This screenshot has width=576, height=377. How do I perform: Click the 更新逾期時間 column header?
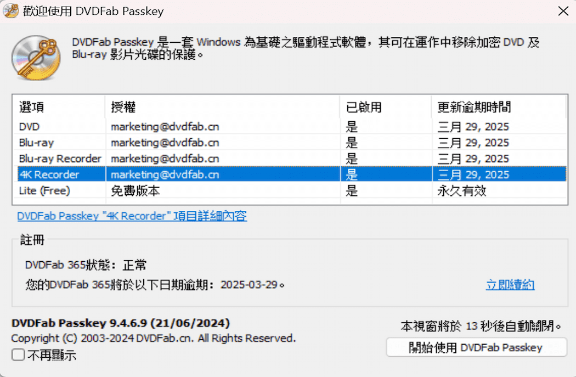click(x=499, y=108)
